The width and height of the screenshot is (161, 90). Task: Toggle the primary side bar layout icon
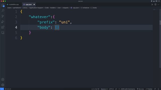pyautogui.click(x=152, y=1)
